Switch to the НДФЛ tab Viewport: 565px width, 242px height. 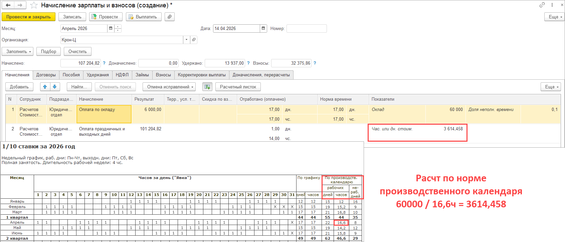(x=122, y=75)
